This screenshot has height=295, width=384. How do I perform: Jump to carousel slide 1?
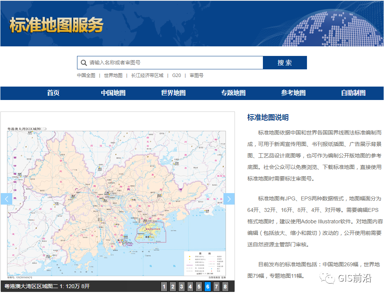click(x=164, y=287)
